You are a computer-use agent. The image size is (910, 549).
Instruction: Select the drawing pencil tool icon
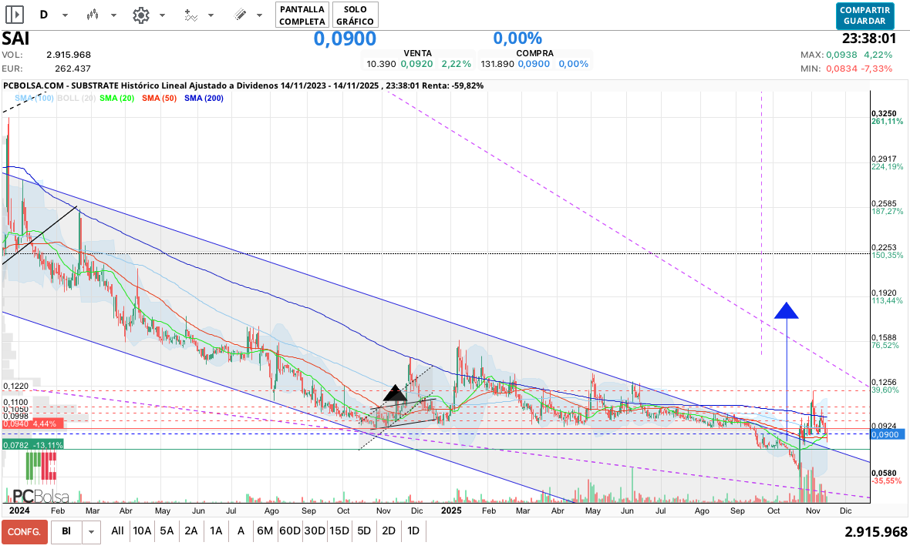240,15
